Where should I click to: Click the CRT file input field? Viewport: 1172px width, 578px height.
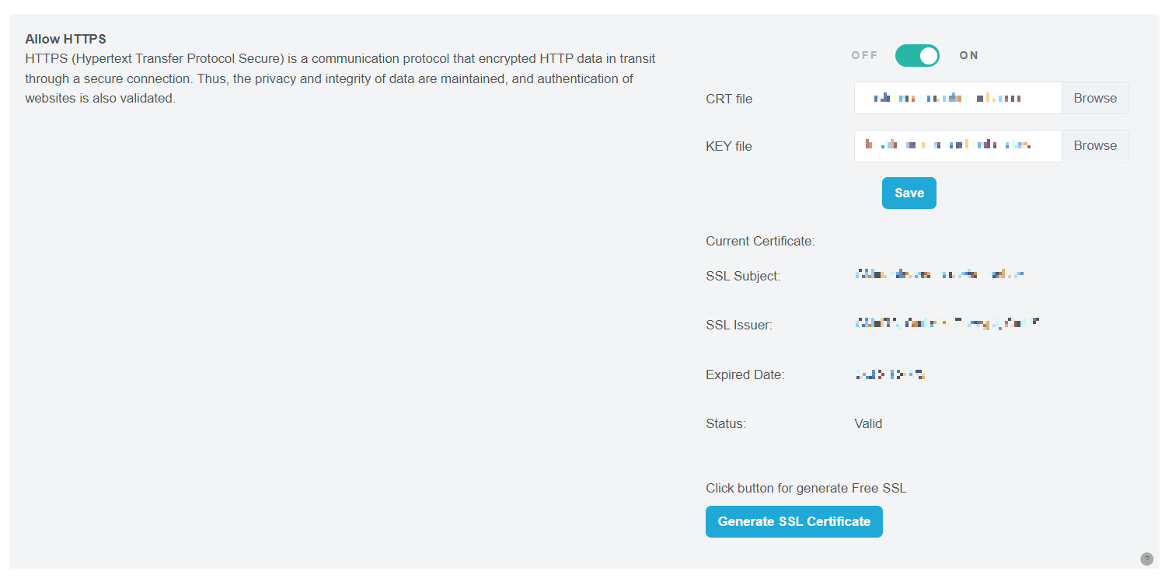pyautogui.click(x=957, y=99)
